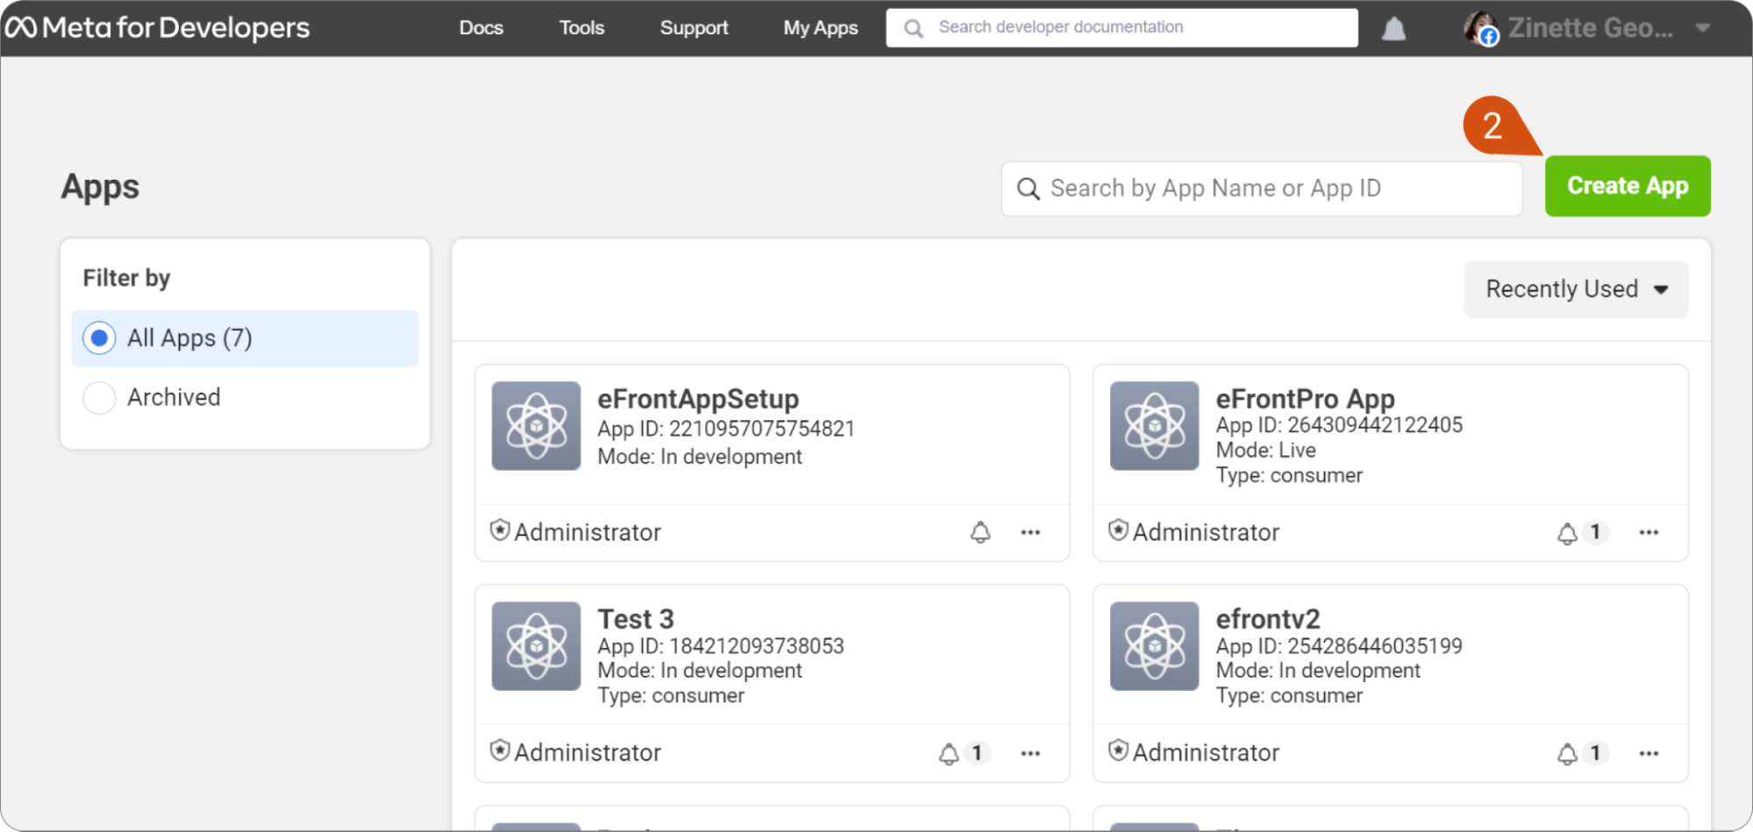The height and width of the screenshot is (832, 1753).
Task: Click App ID 184212093738053 text
Action: click(721, 646)
